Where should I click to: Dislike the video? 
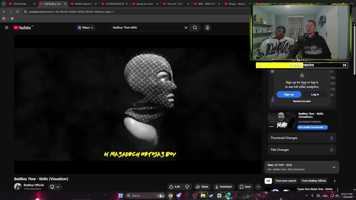187,187
